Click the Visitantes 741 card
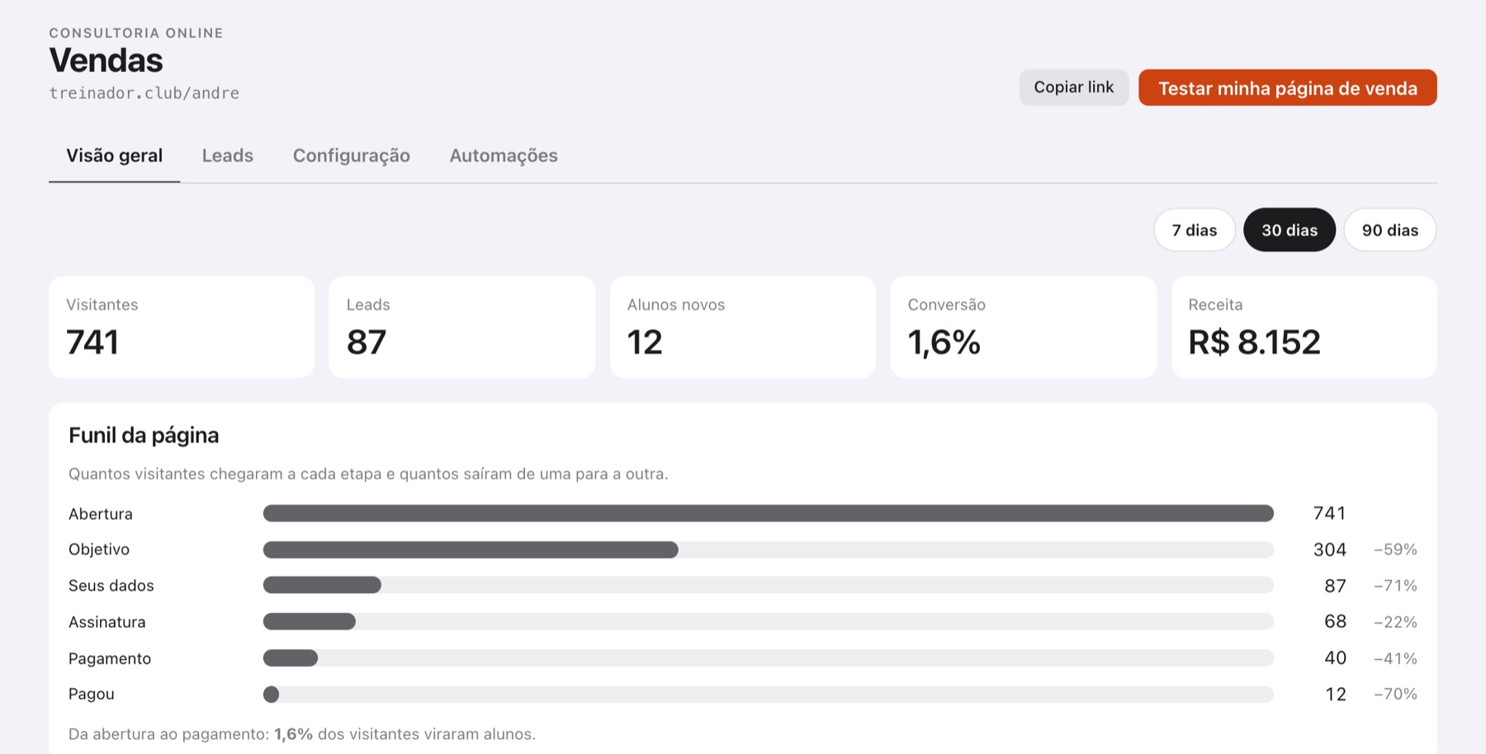This screenshot has height=754, width=1486. pyautogui.click(x=182, y=328)
